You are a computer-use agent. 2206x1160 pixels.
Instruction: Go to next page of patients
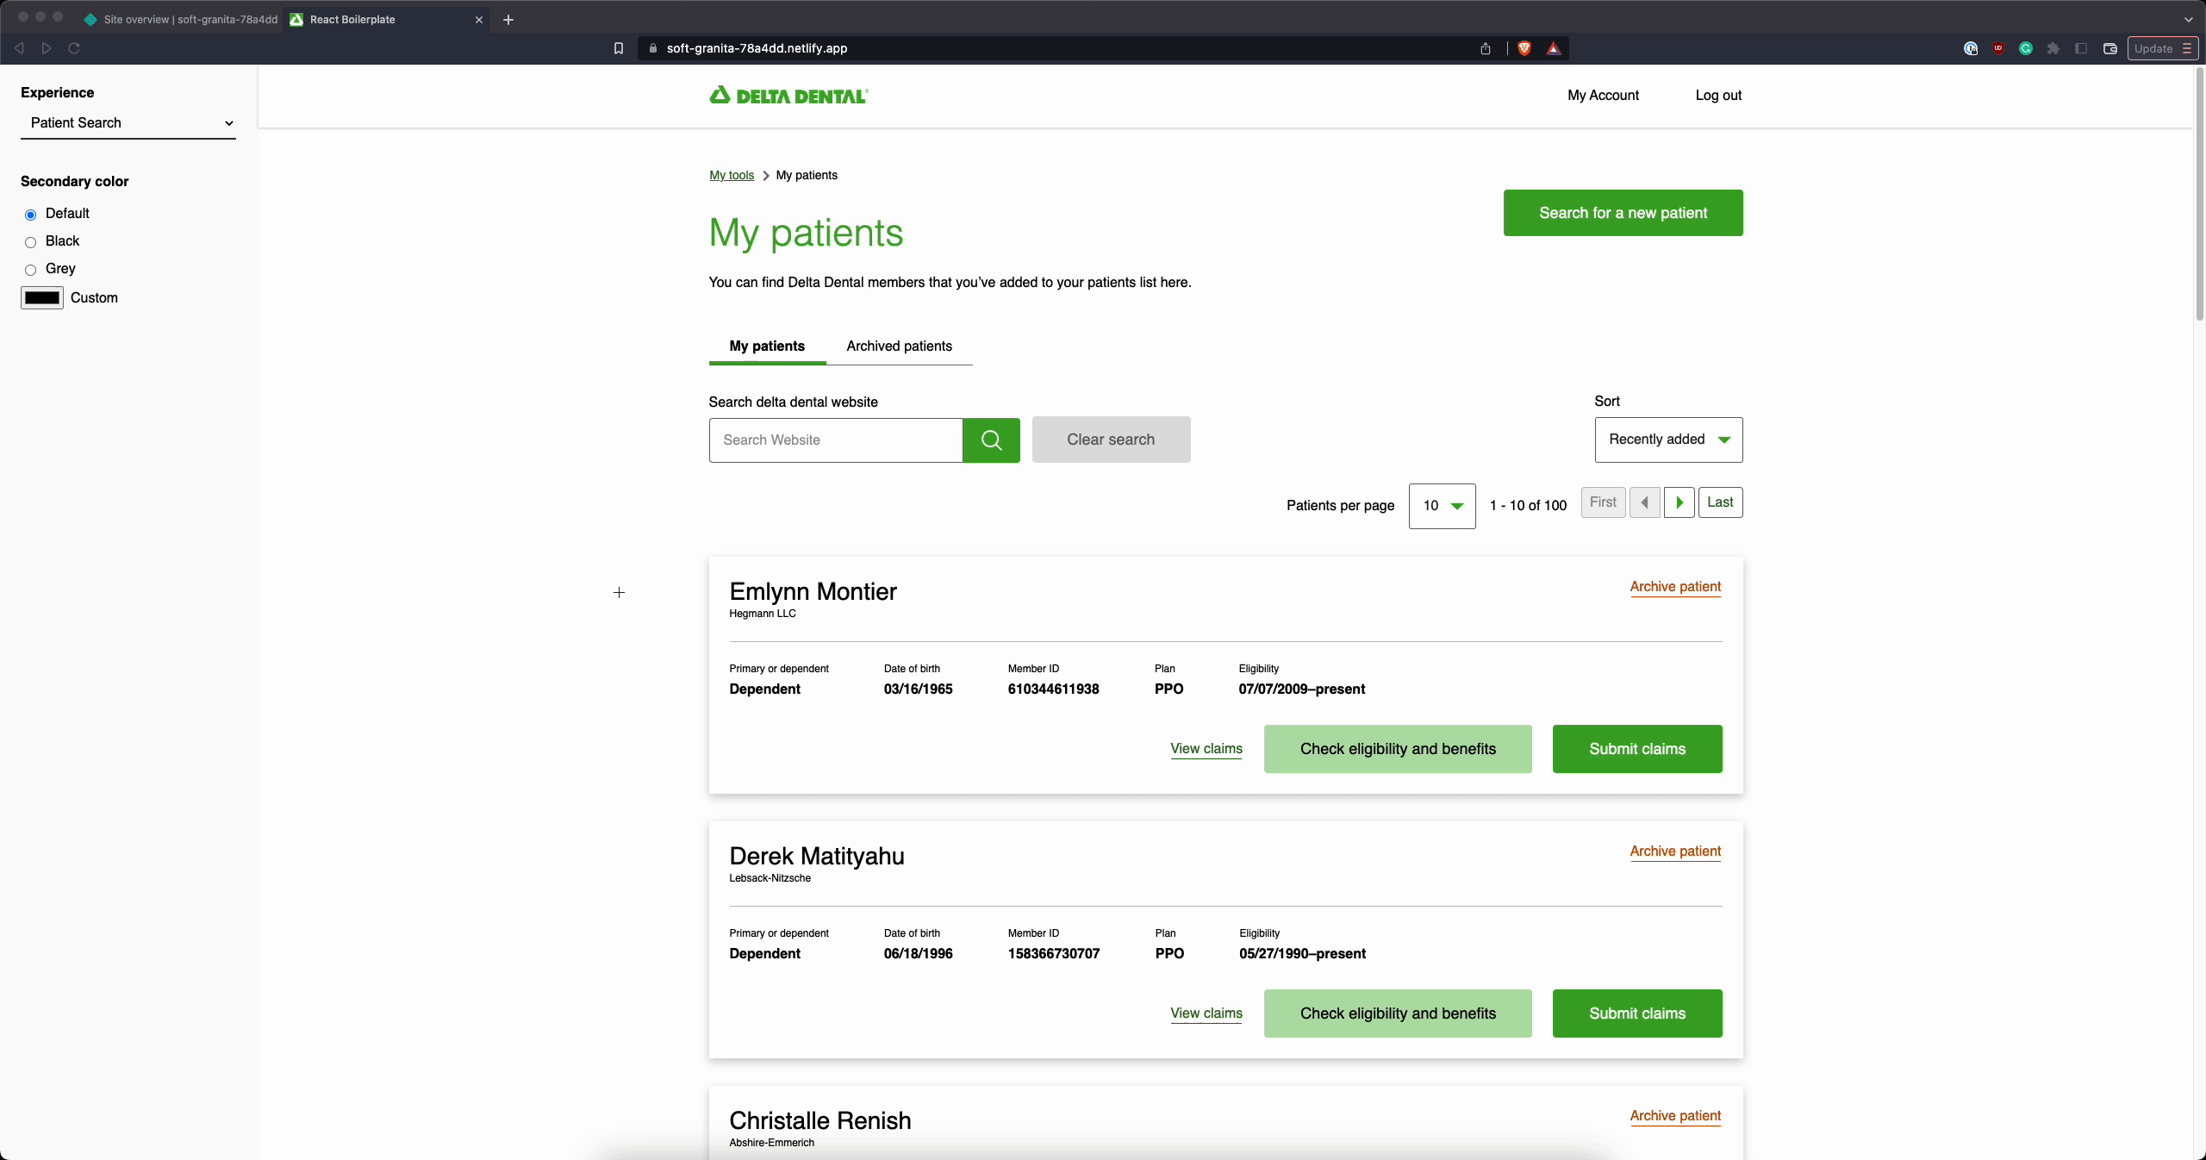pos(1679,502)
